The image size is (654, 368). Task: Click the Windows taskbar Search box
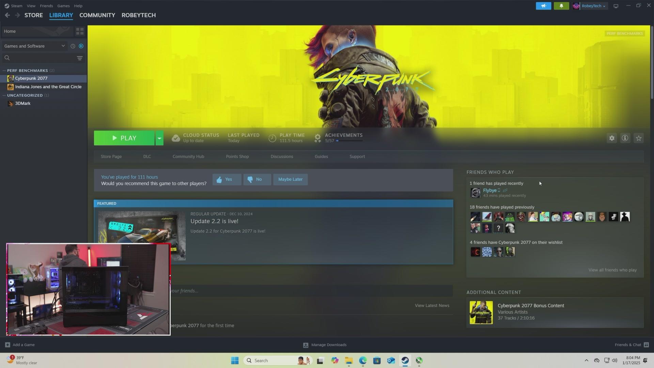tap(277, 361)
